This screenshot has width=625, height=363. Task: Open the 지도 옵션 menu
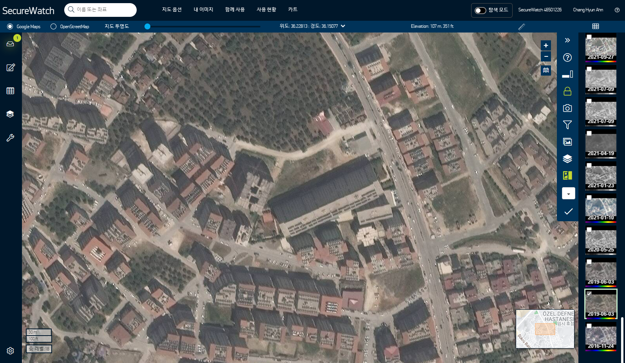(x=172, y=9)
